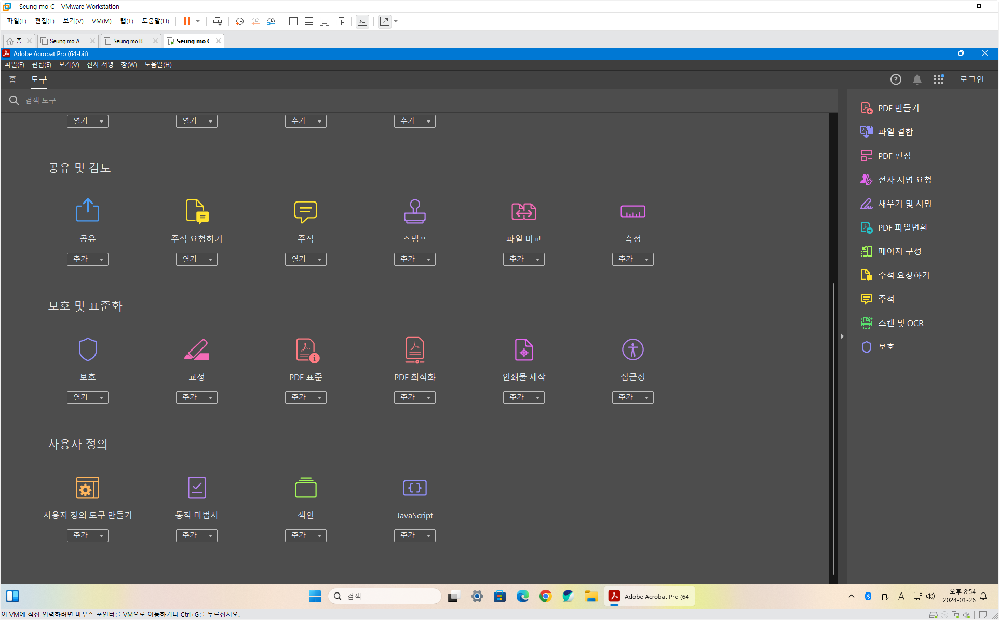Click the JavaScript tool icon

(414, 488)
